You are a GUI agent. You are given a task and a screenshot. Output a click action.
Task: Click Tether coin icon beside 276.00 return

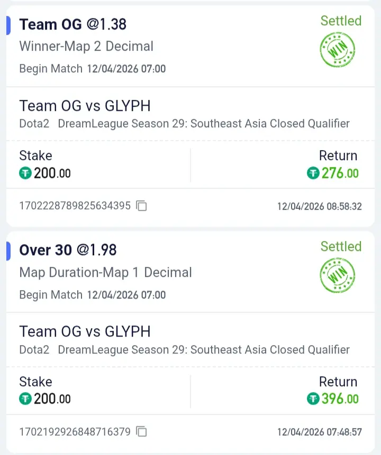313,173
